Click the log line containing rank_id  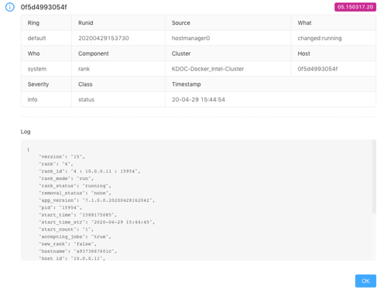tap(90, 171)
